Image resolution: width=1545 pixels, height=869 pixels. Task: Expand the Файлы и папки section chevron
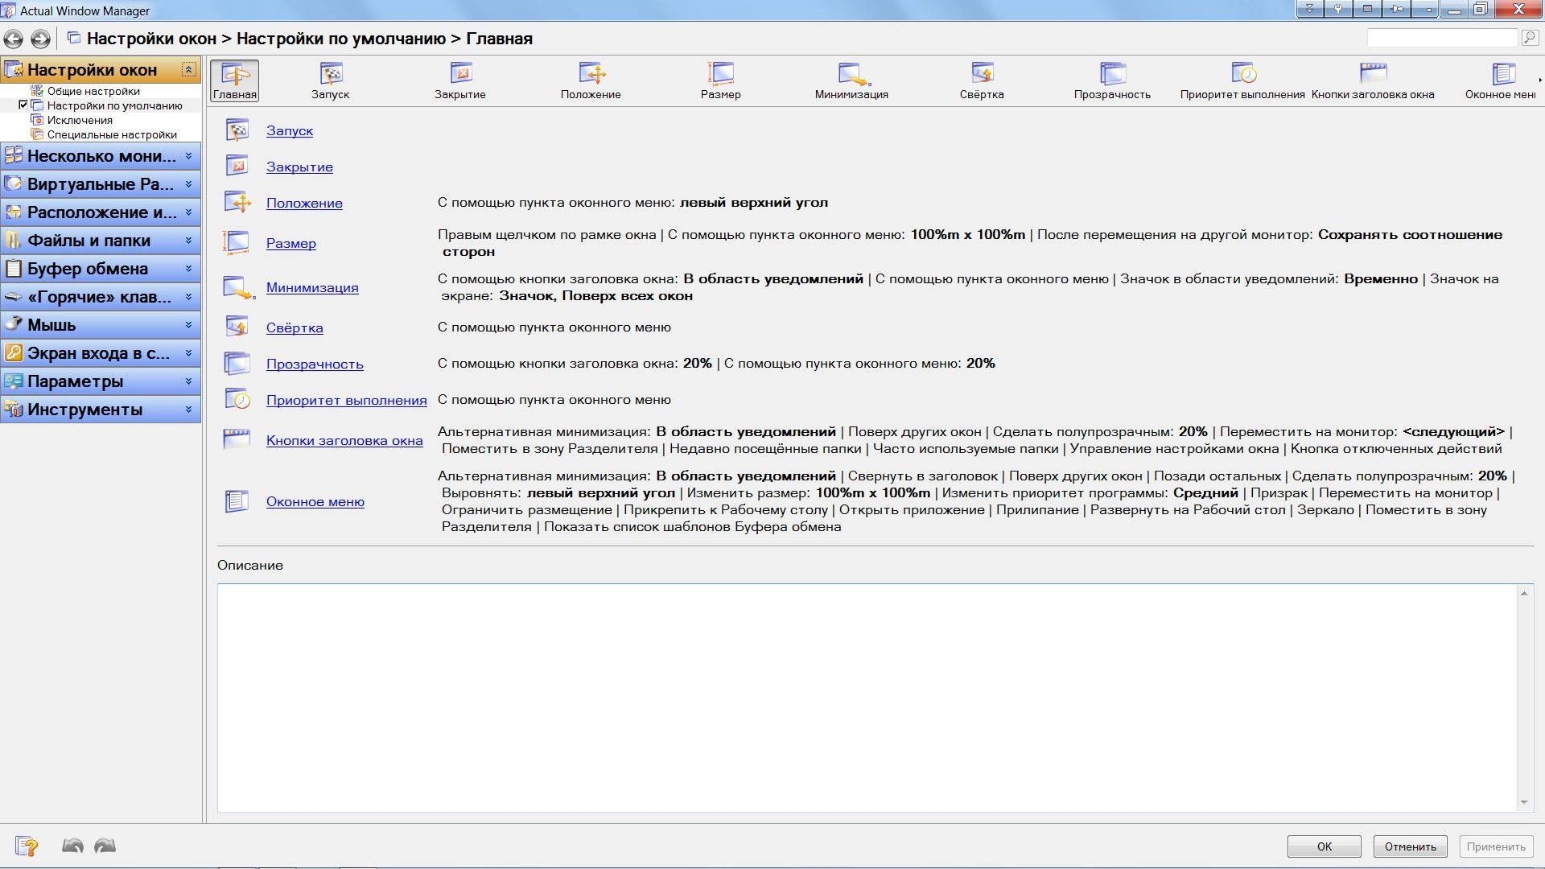pyautogui.click(x=189, y=240)
